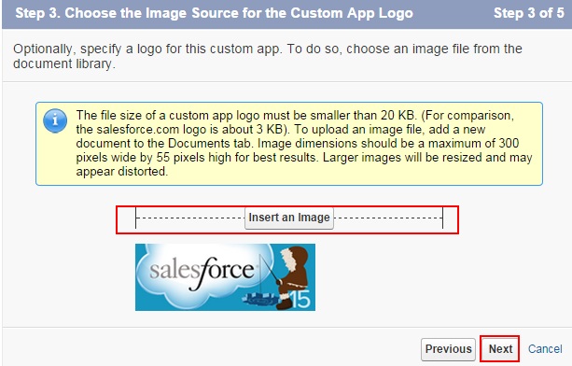
Task: Click the right width-guide bracket line
Action: pyautogui.click(x=442, y=218)
